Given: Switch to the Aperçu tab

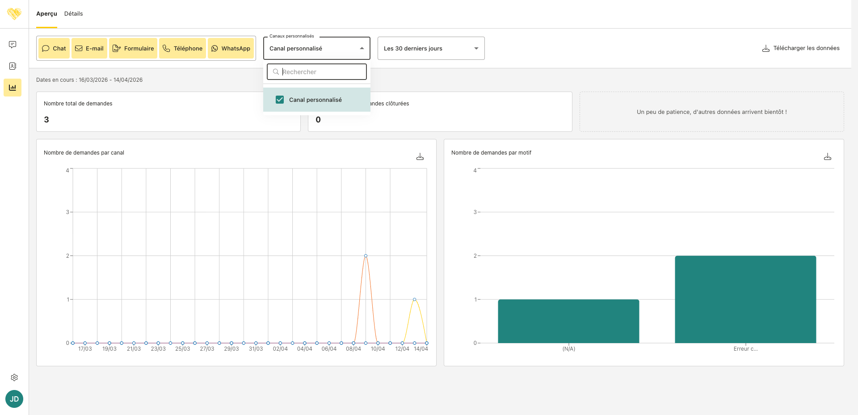Looking at the screenshot, I should coord(46,14).
